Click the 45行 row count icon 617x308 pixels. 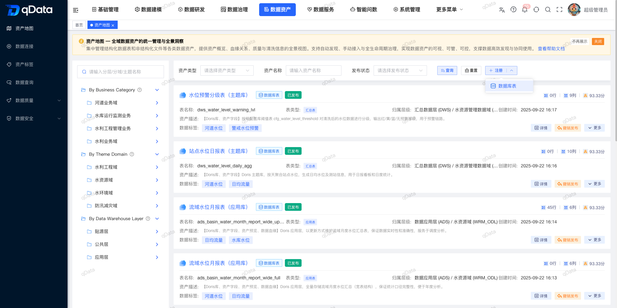[x=543, y=208]
